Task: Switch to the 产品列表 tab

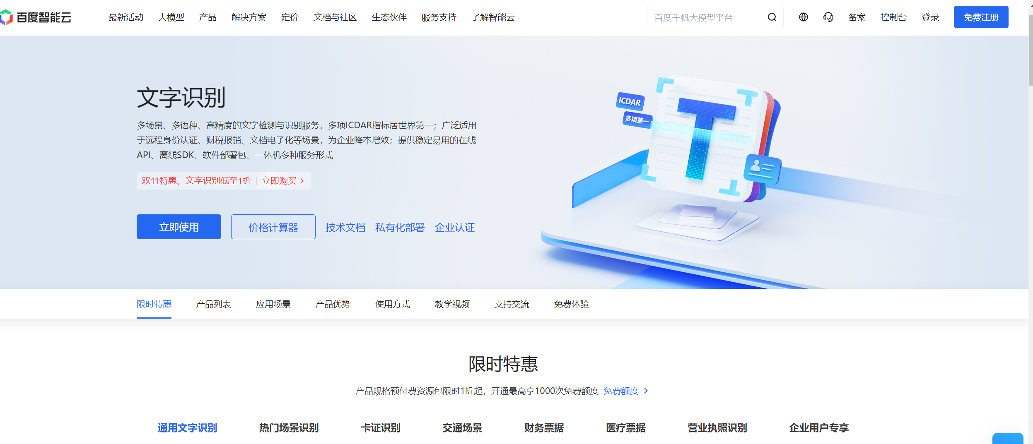Action: click(x=214, y=304)
